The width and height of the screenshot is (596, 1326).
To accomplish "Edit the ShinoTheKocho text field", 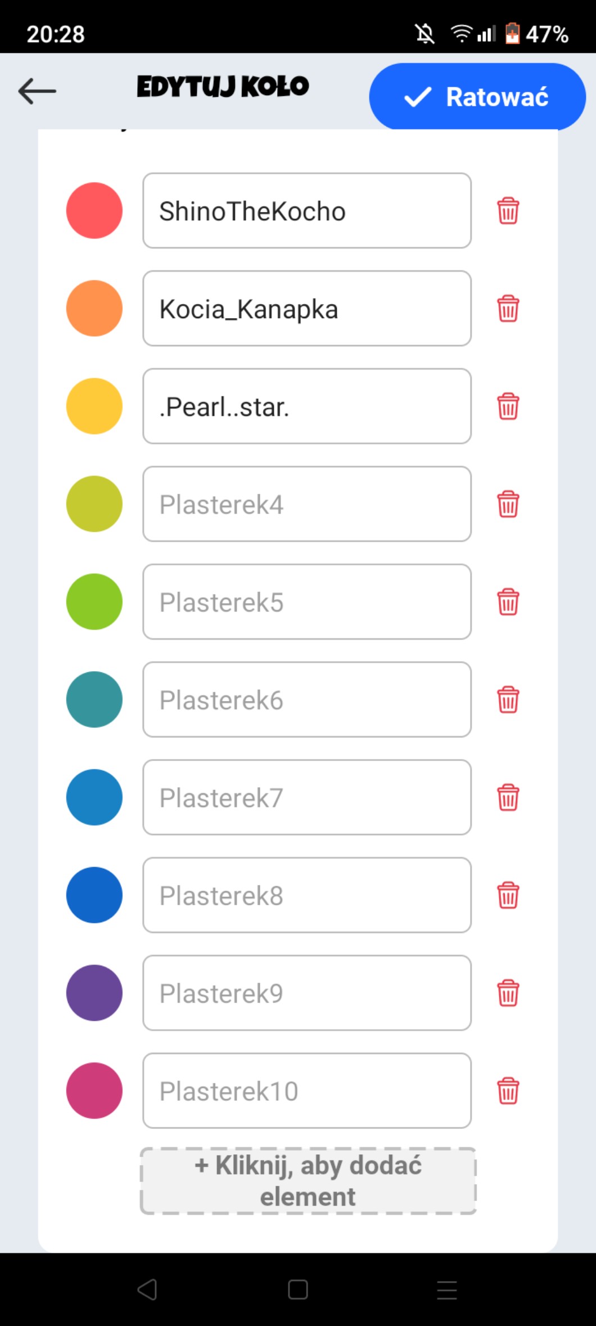I will [307, 211].
